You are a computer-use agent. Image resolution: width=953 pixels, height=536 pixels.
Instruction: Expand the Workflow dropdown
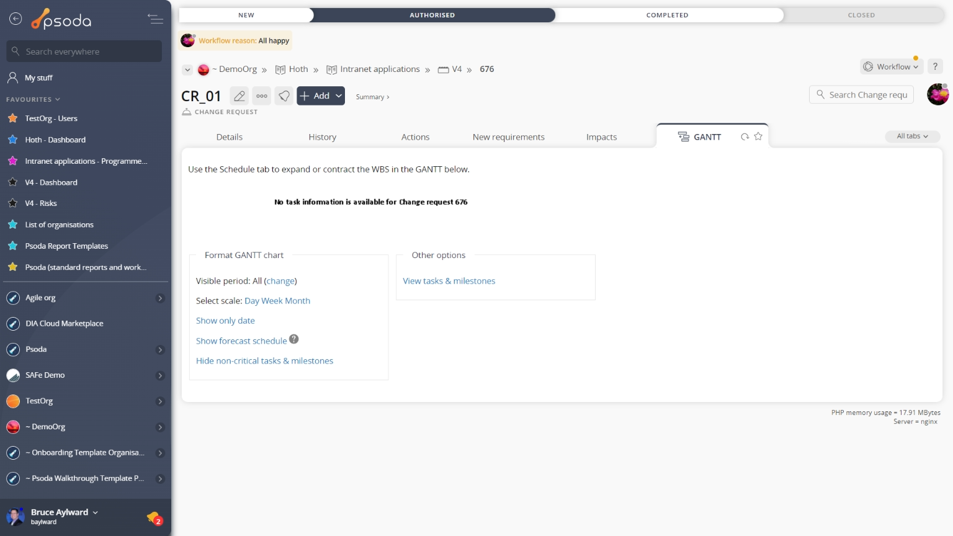coord(892,66)
